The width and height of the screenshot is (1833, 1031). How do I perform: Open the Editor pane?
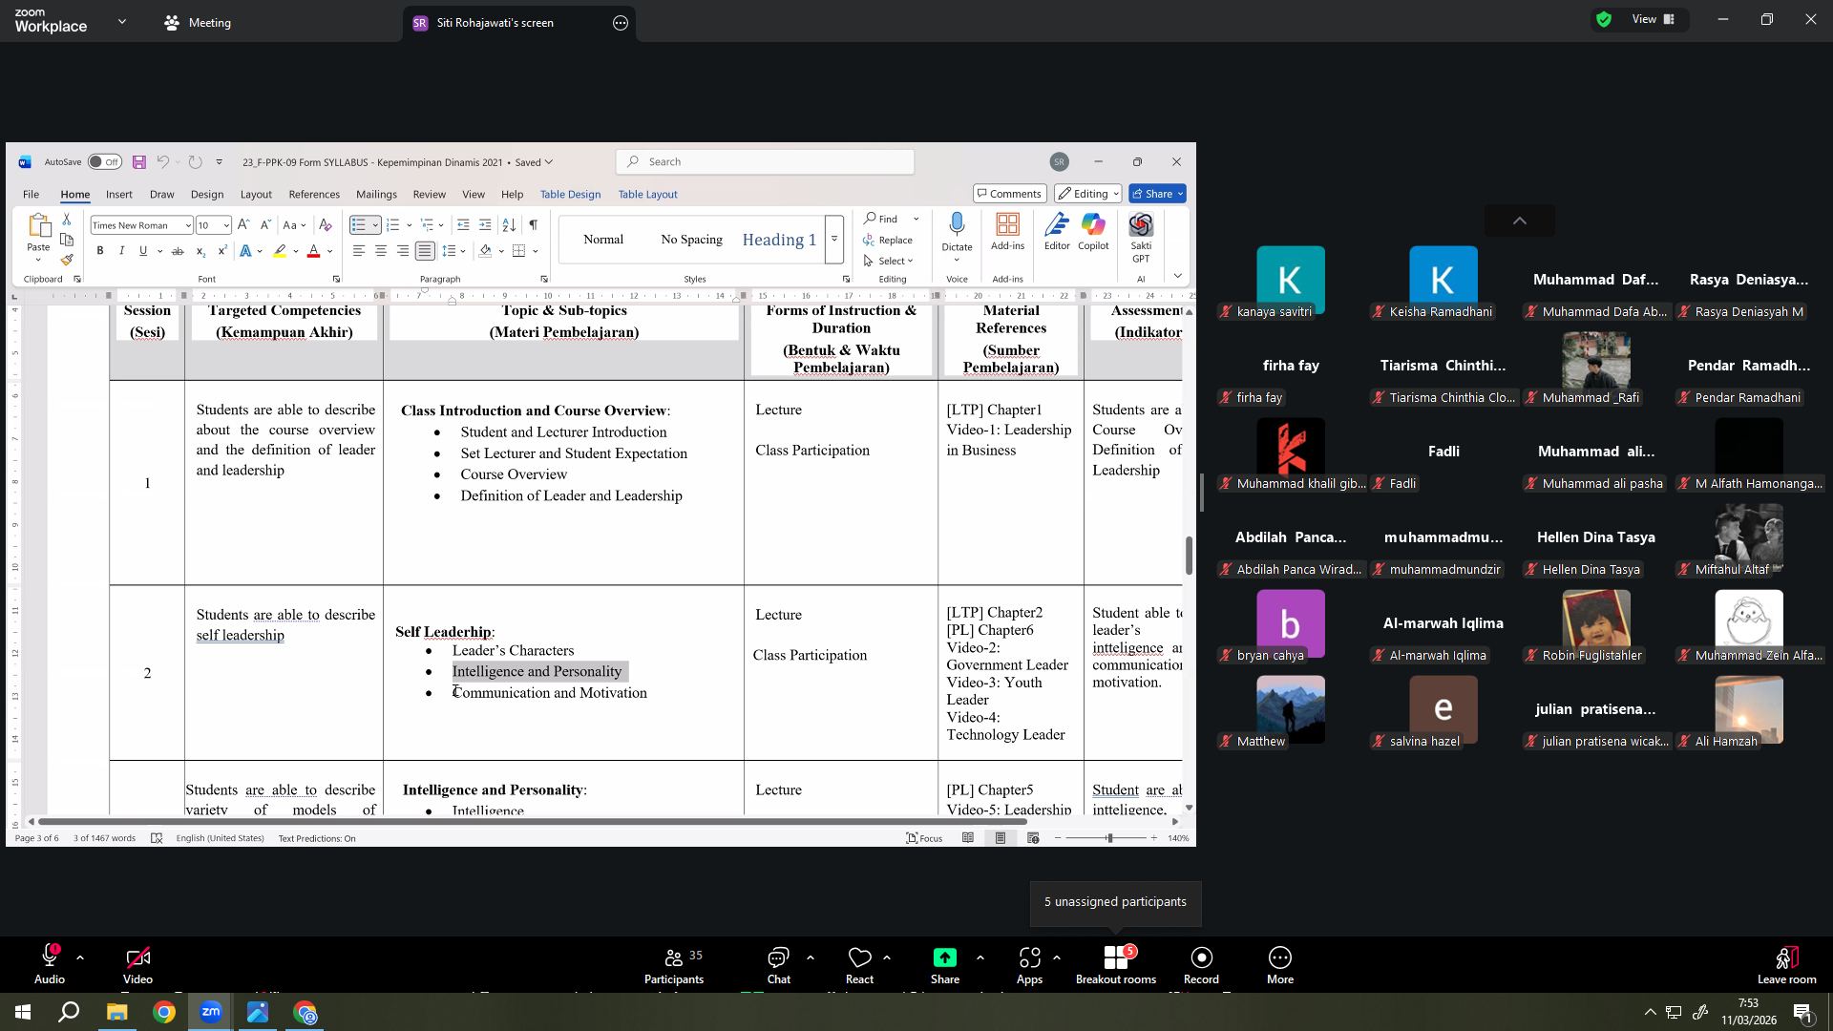[1057, 232]
